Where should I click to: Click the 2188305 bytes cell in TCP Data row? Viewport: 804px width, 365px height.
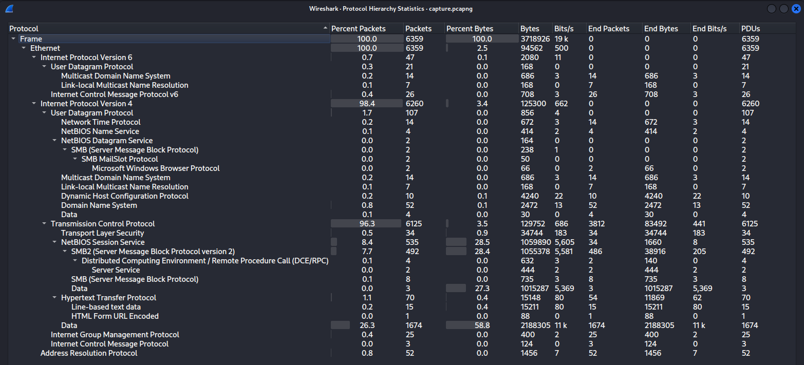pyautogui.click(x=535, y=325)
